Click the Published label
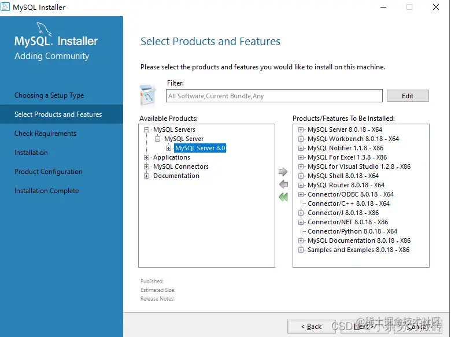 (152, 281)
